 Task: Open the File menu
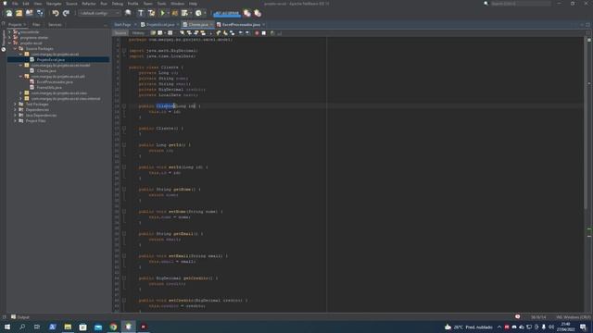(x=15, y=4)
